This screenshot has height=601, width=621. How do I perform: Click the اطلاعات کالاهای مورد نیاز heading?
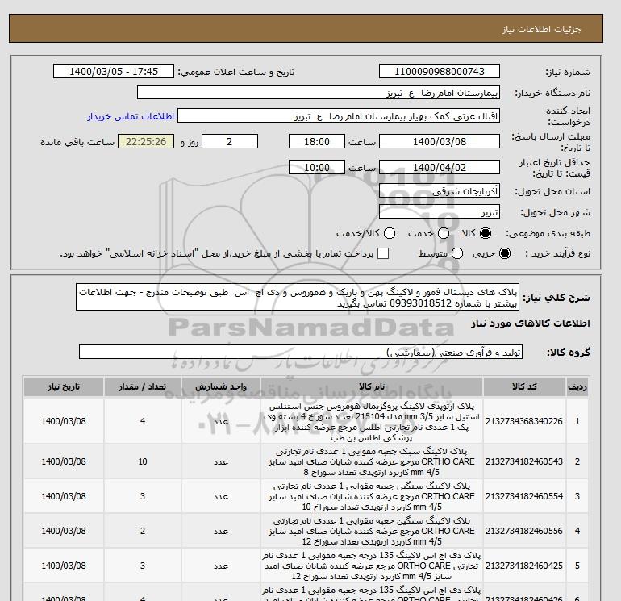pyautogui.click(x=531, y=323)
